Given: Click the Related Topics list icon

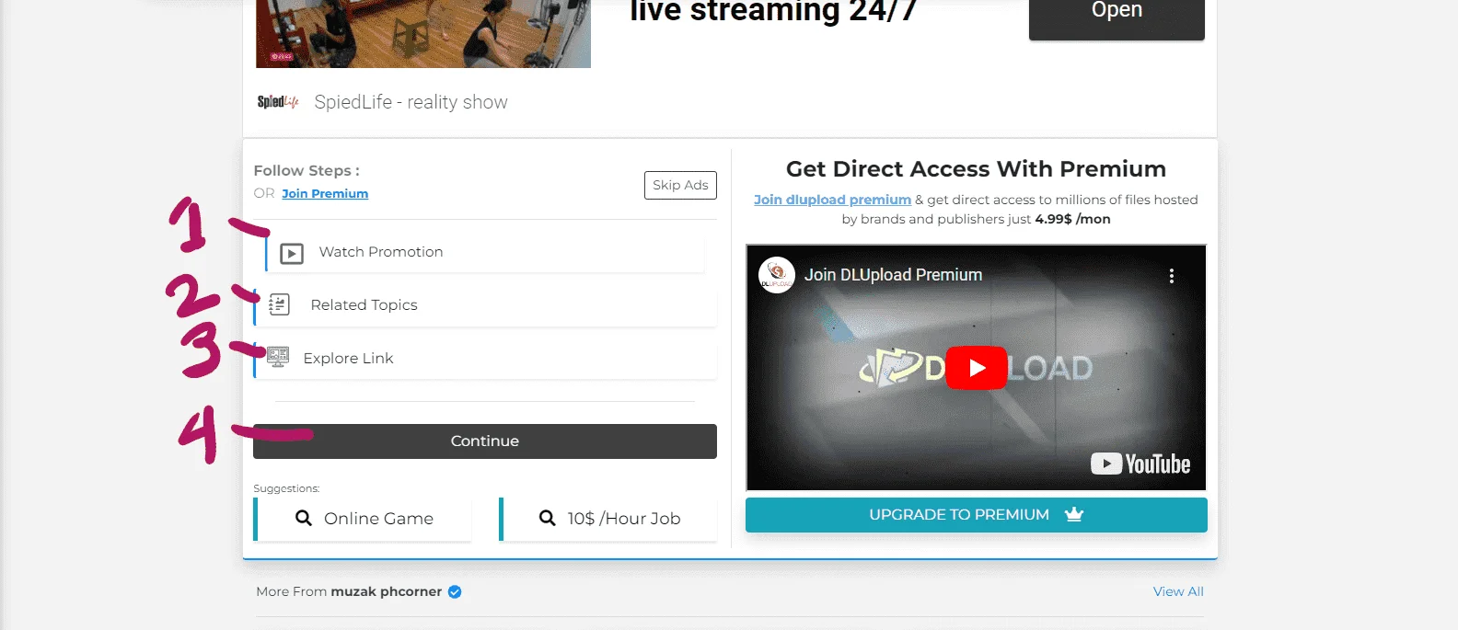Looking at the screenshot, I should coord(279,304).
